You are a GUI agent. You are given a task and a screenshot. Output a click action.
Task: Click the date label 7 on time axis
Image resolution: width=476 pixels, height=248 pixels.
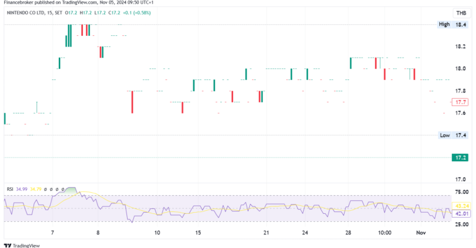(x=53, y=233)
